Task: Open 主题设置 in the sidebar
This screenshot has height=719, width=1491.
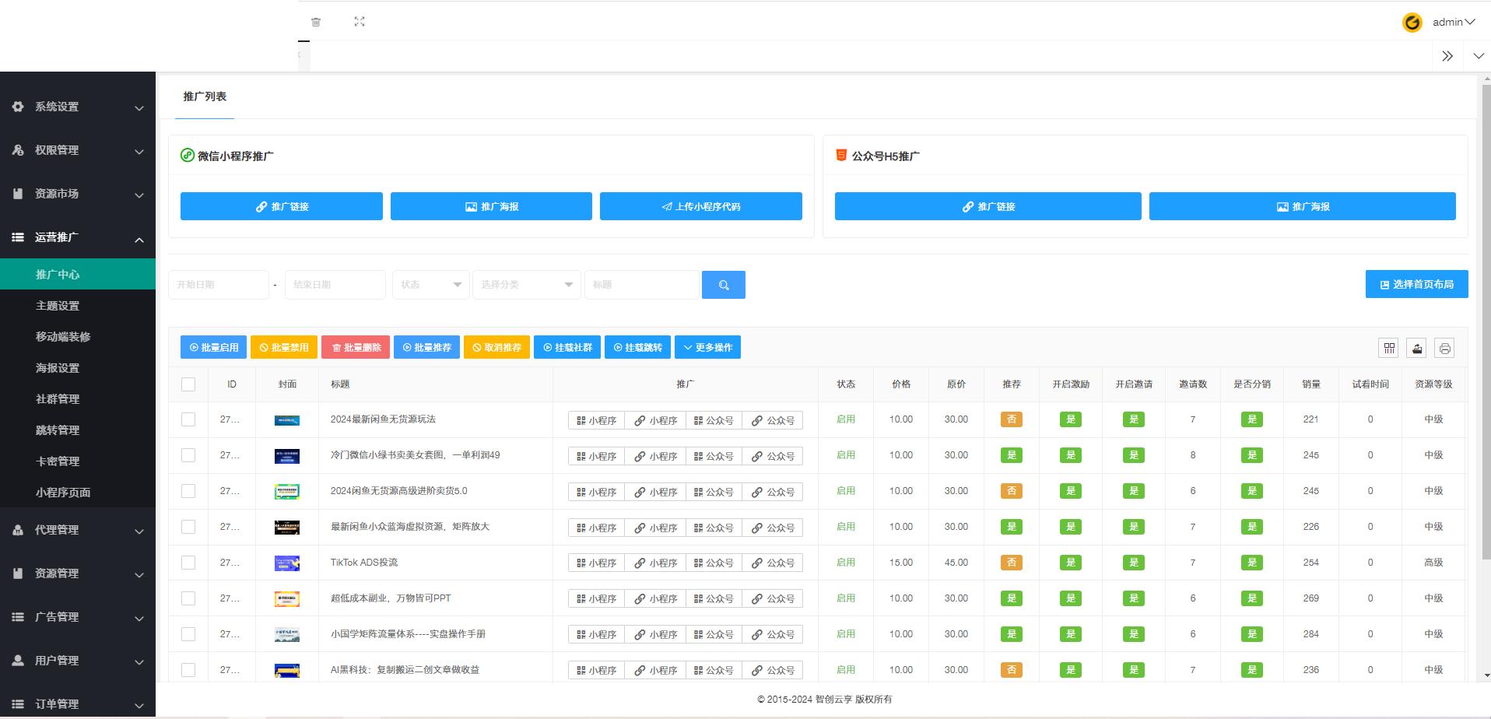Action: pos(58,306)
